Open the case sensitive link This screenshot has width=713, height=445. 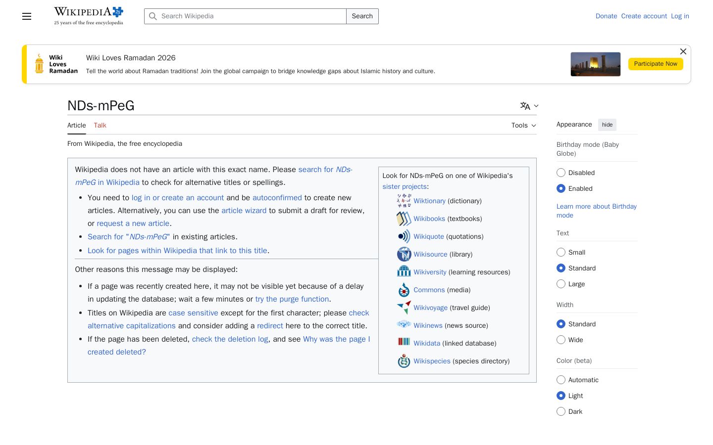point(193,313)
